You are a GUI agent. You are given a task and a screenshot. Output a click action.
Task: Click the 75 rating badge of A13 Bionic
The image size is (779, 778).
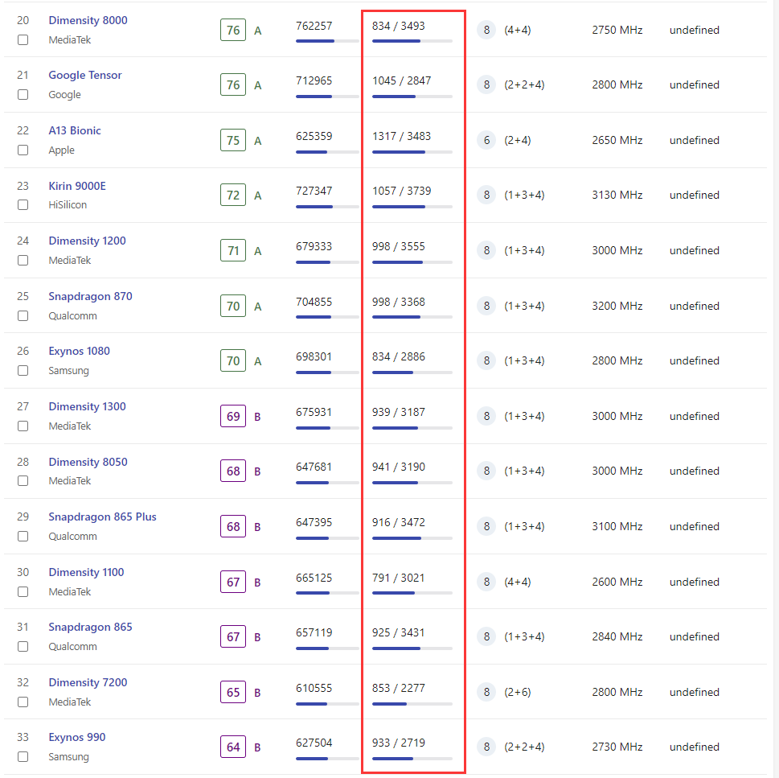[233, 141]
